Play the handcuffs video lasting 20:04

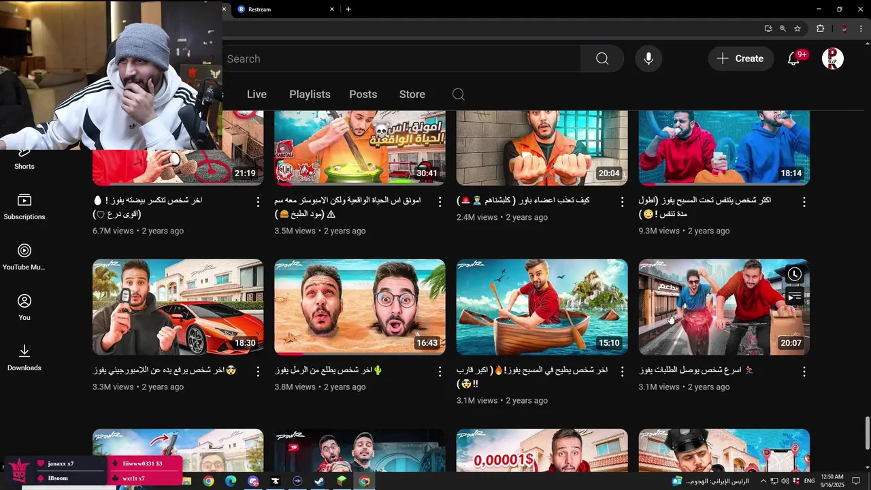click(542, 147)
